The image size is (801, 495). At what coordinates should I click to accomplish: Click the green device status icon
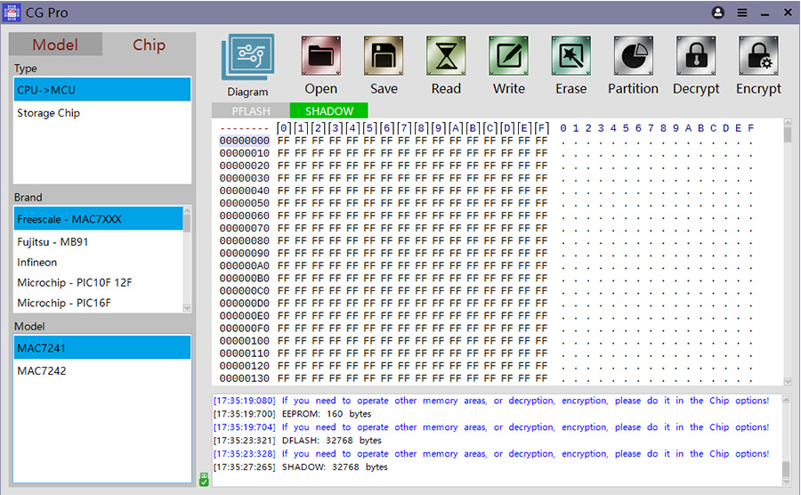coord(204,479)
